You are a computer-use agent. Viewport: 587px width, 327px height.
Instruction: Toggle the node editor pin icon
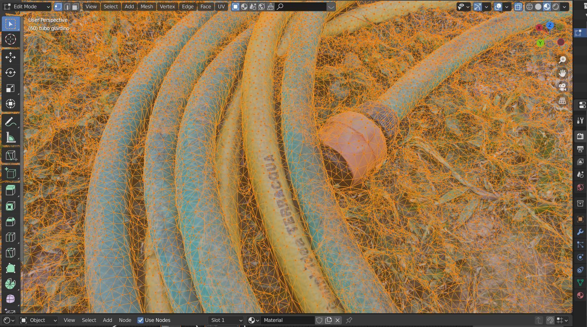[x=349, y=320]
